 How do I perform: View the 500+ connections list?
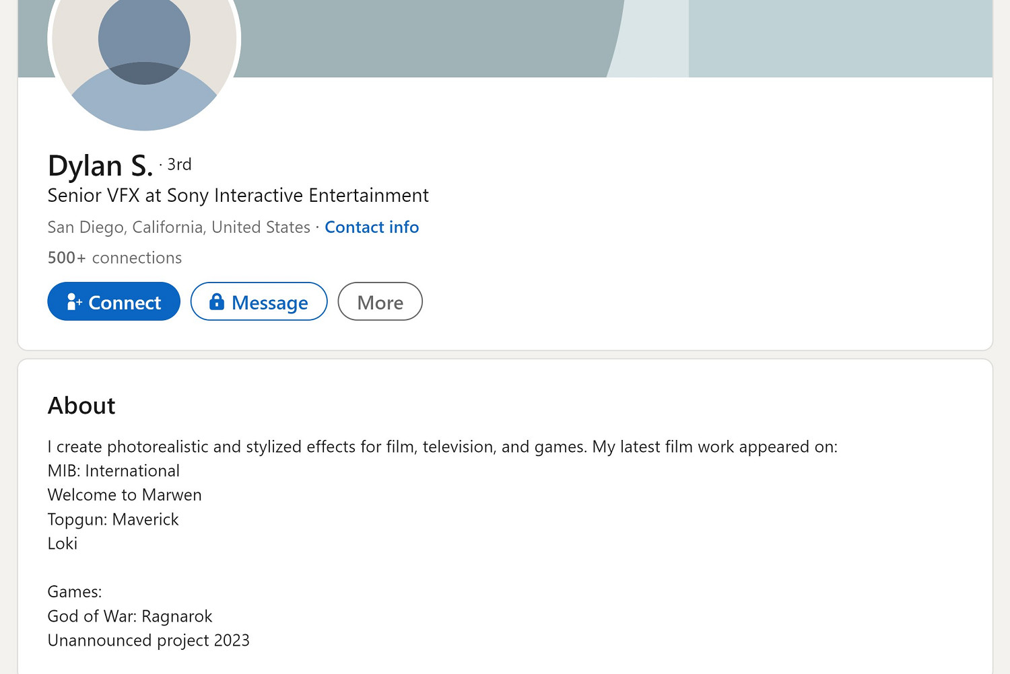coord(114,258)
